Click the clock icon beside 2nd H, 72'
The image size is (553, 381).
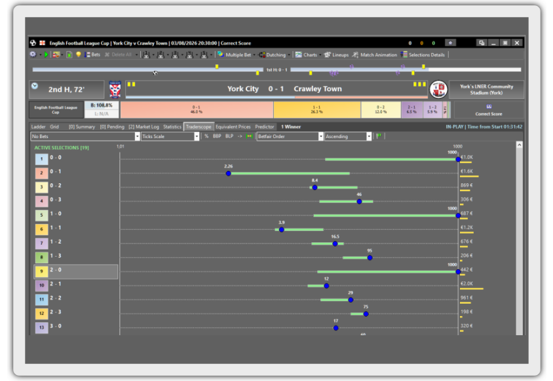pyautogui.click(x=35, y=86)
